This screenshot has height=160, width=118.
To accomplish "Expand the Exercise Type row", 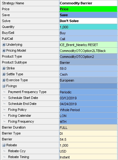I will [x=4, y=80].
